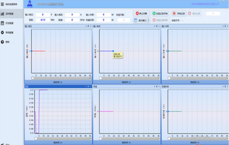
Task: Open the 实时数据 real-time data page
Action: point(11,14)
